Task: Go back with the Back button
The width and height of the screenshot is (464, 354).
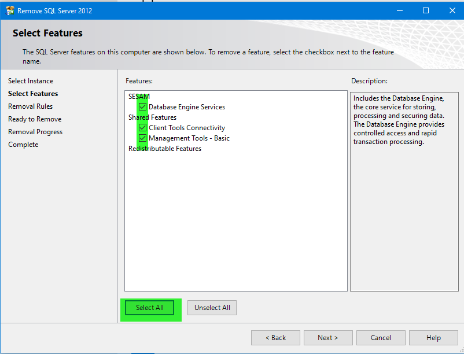Action: click(275, 338)
